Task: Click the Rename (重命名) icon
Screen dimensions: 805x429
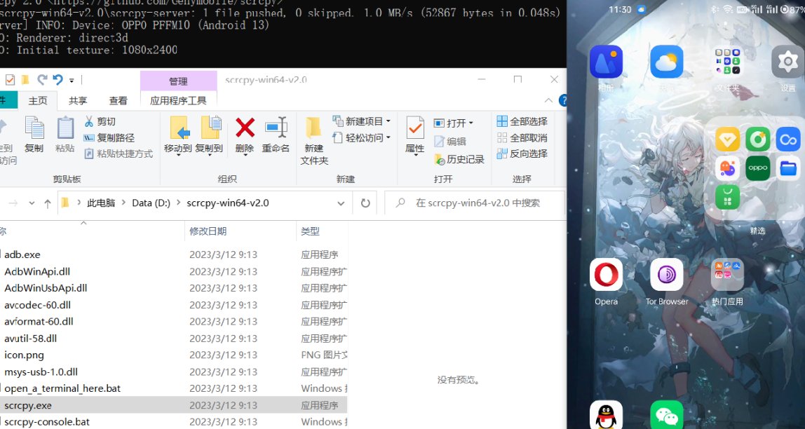Action: [x=276, y=128]
